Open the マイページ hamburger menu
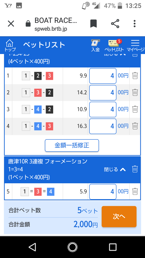The width and height of the screenshot is (145, 258). click(135, 45)
